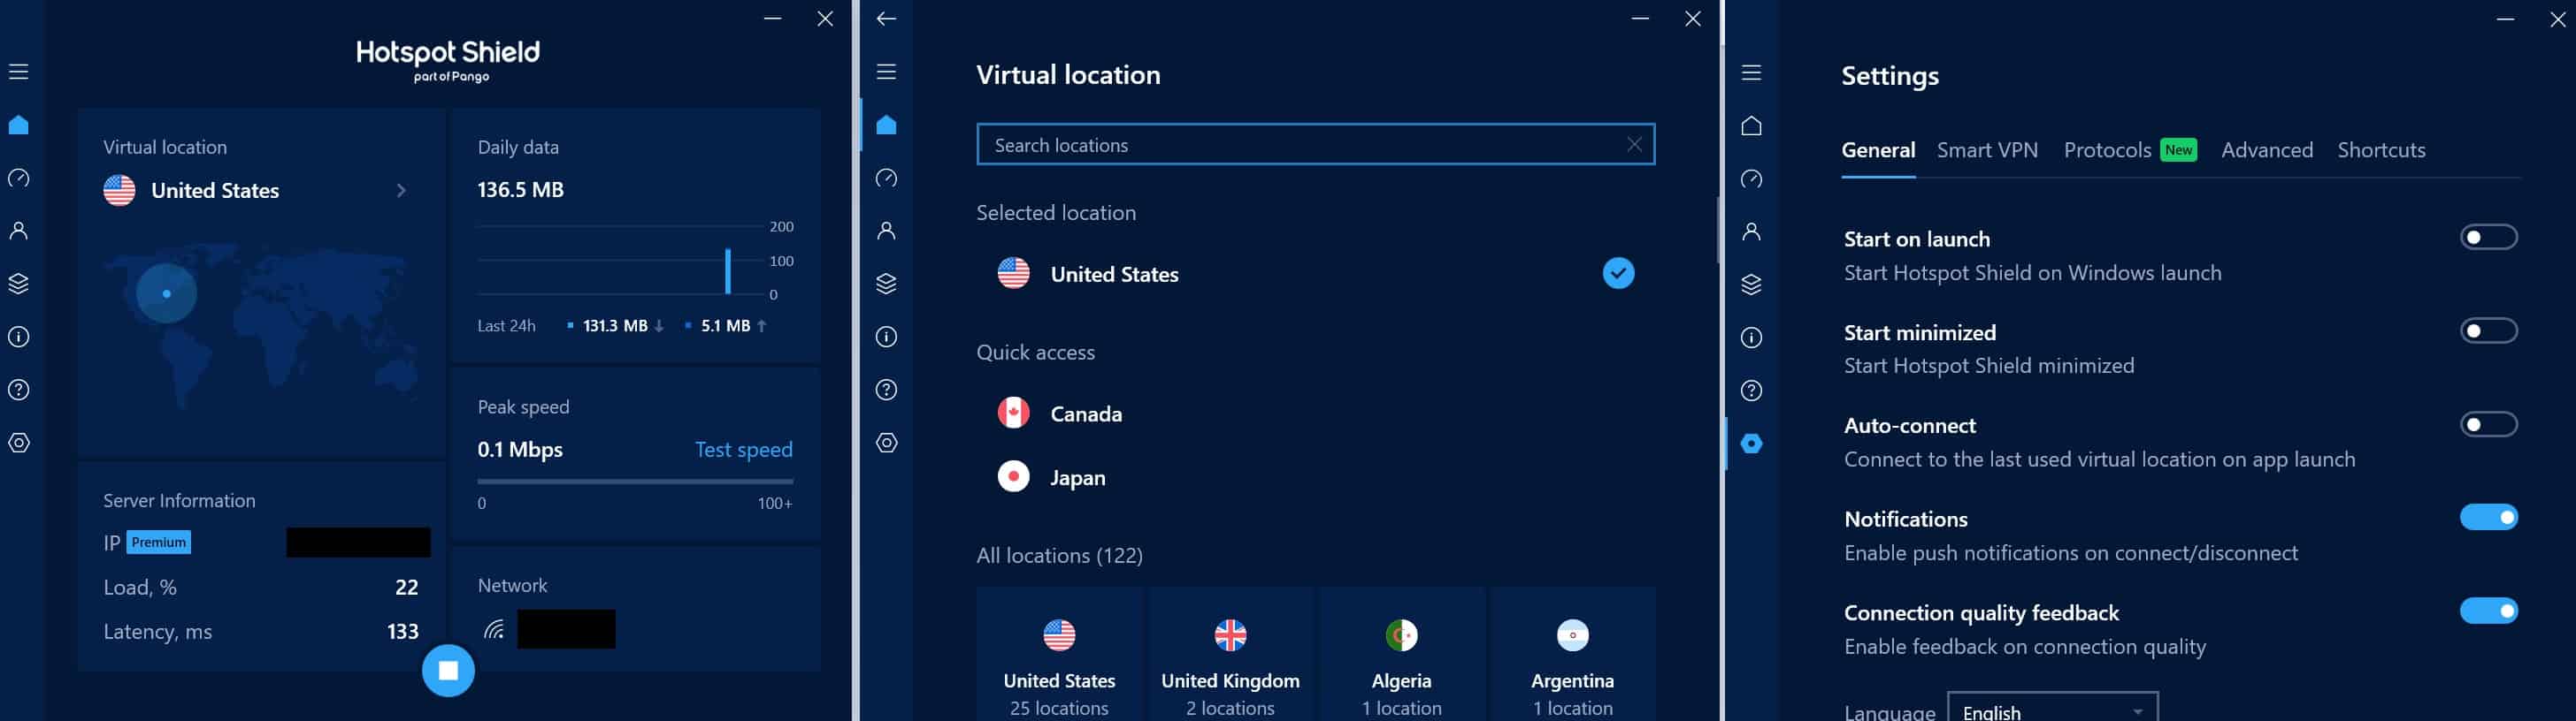Image resolution: width=2576 pixels, height=721 pixels.
Task: Go back using arrow in Virtual location window
Action: click(886, 19)
